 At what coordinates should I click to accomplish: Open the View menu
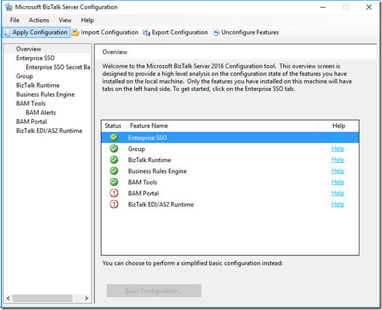pyautogui.click(x=65, y=20)
